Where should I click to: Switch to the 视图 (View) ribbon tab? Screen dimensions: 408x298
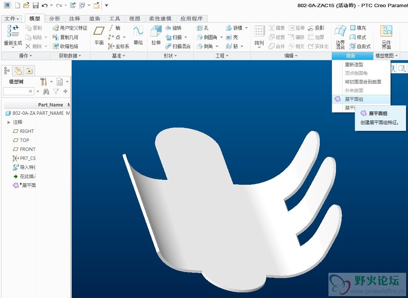tap(135, 18)
